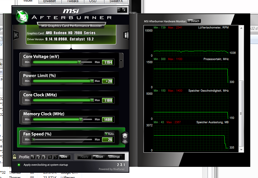Click the Speicher Auslastung MB graph
Screen dimensions: 258x178
pos(191,138)
